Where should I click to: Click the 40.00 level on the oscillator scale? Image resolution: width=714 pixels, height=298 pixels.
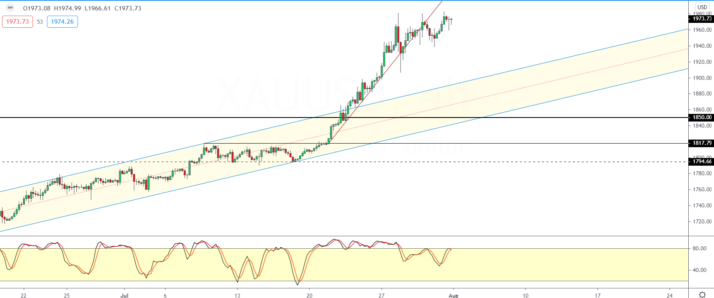coord(700,270)
